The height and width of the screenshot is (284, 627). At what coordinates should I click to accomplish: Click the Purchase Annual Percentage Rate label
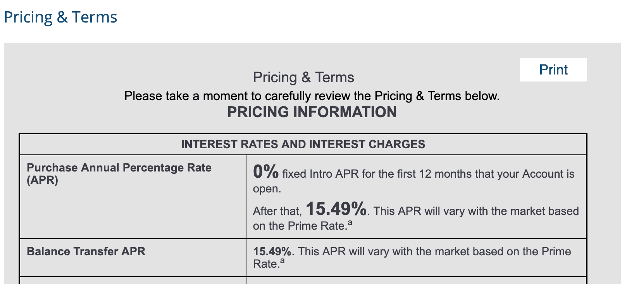point(119,168)
